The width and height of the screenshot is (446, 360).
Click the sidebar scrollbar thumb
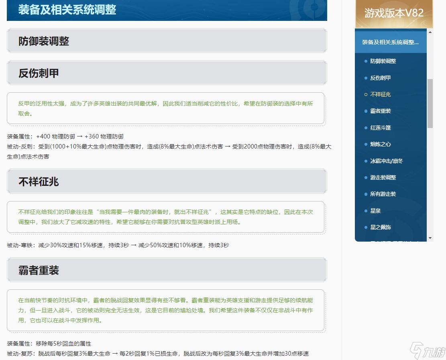[430, 103]
